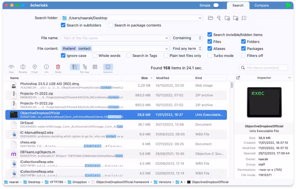Expand the File name history dropdown arrow

pos(166,38)
